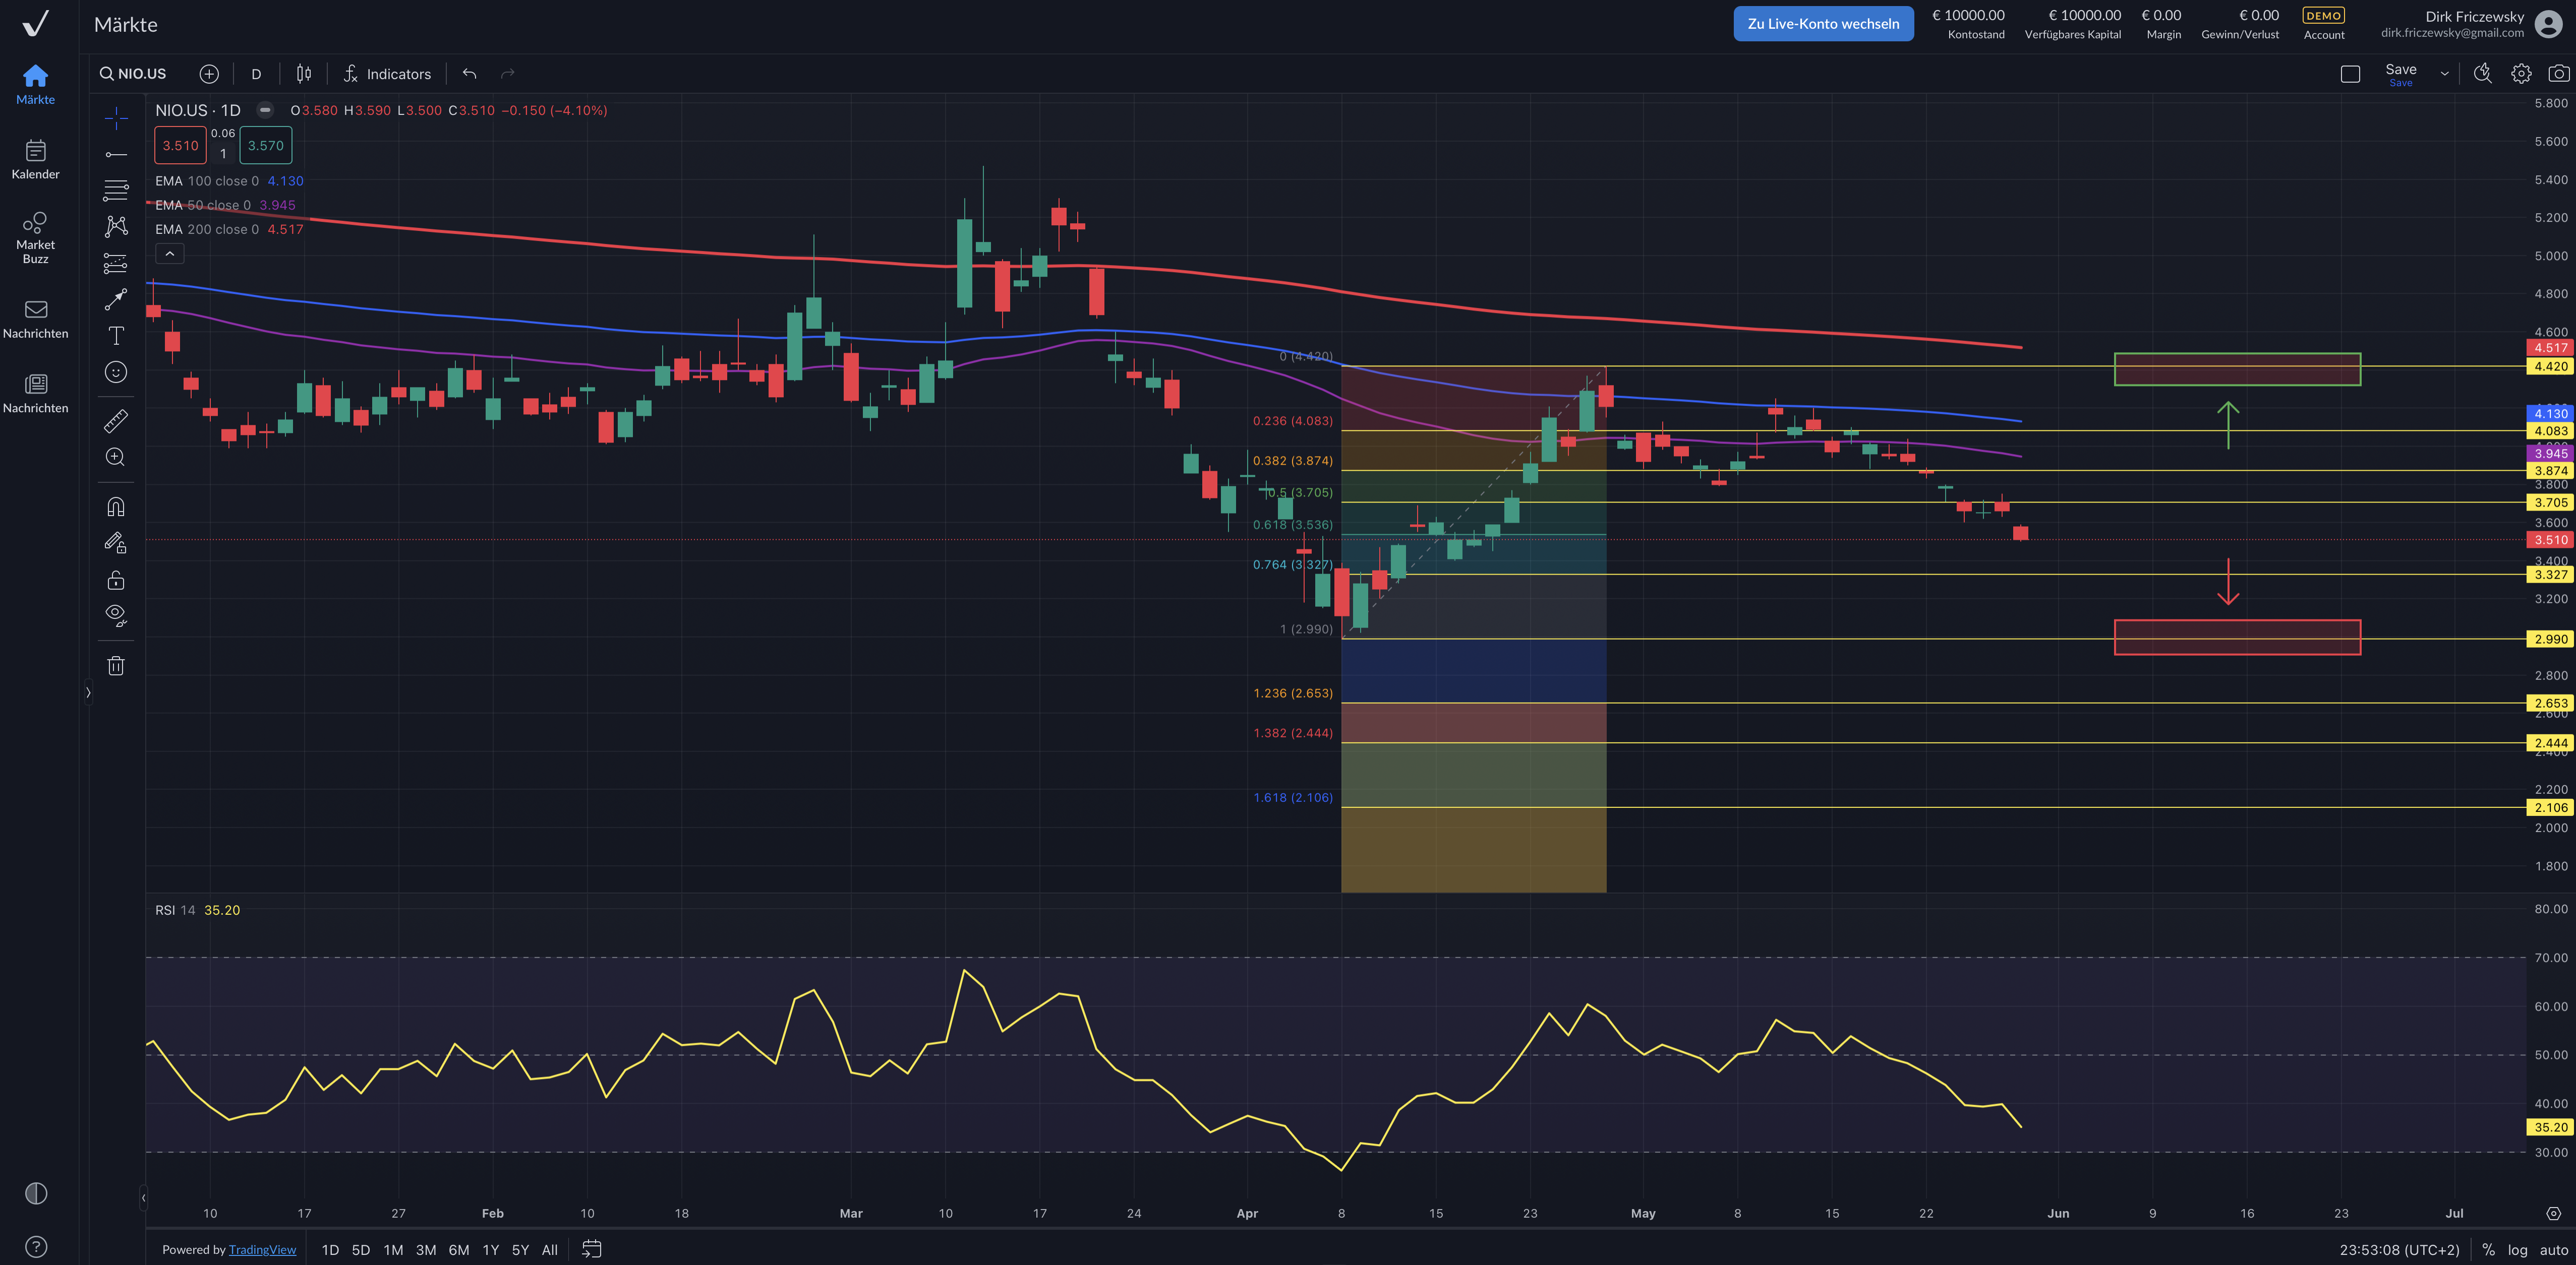2576x1265 pixels.
Task: Select the crosshair cursor tool
Action: pos(116,118)
